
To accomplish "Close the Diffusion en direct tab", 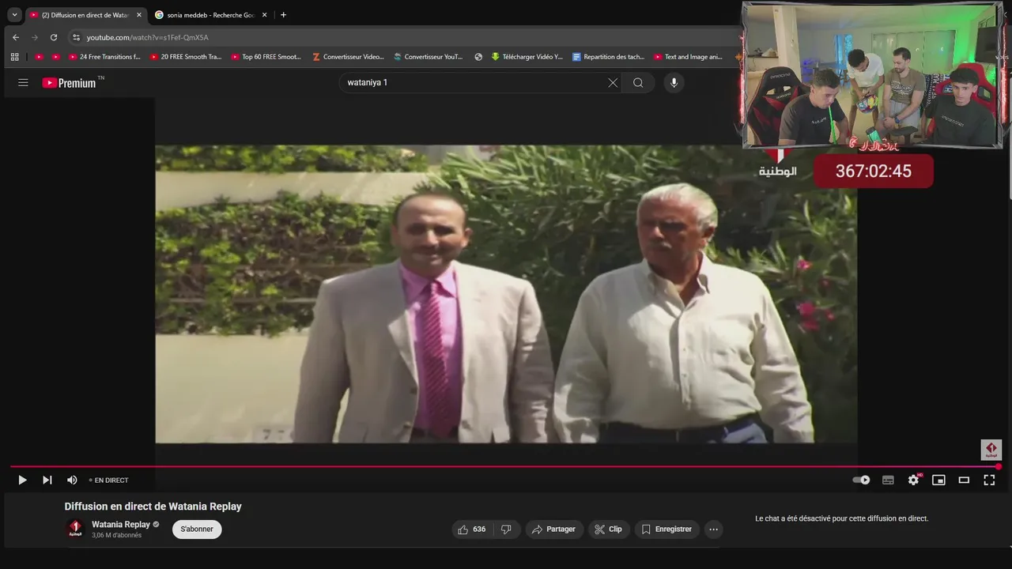I will point(139,15).
